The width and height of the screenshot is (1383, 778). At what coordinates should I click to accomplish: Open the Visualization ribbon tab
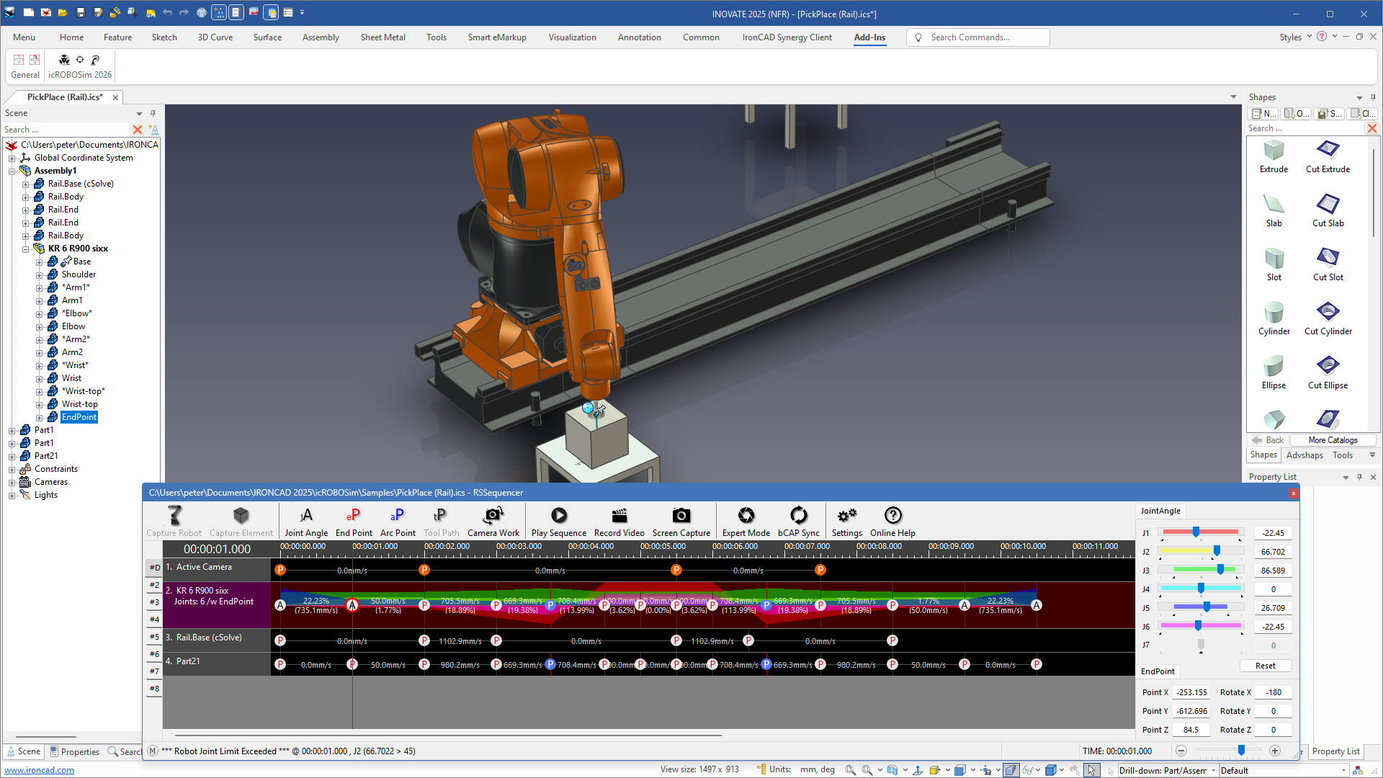pos(572,37)
